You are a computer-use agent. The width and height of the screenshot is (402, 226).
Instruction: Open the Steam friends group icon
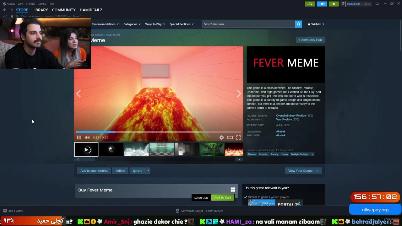tap(310, 4)
